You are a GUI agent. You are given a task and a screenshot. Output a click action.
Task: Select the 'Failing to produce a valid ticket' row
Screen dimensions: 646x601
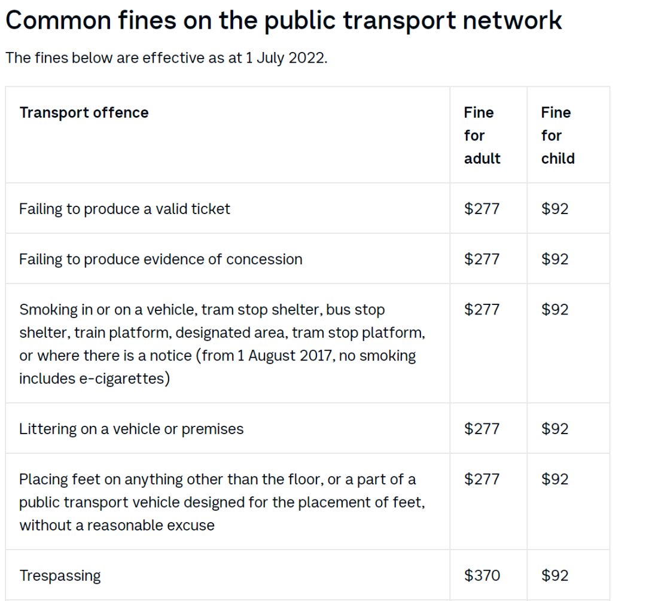[x=307, y=209]
